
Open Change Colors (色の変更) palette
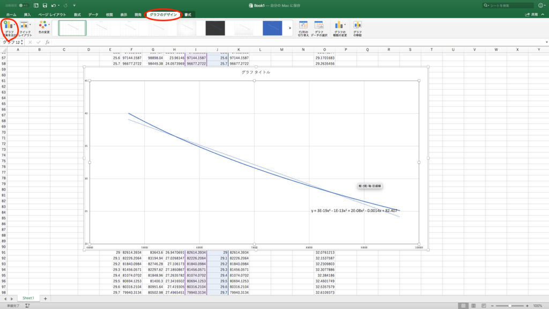44,27
